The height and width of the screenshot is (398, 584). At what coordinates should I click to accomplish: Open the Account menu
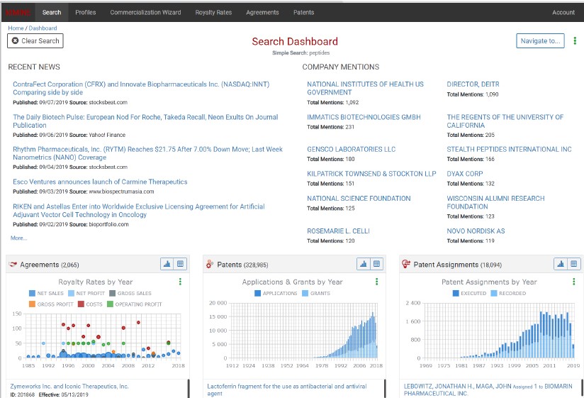[563, 12]
